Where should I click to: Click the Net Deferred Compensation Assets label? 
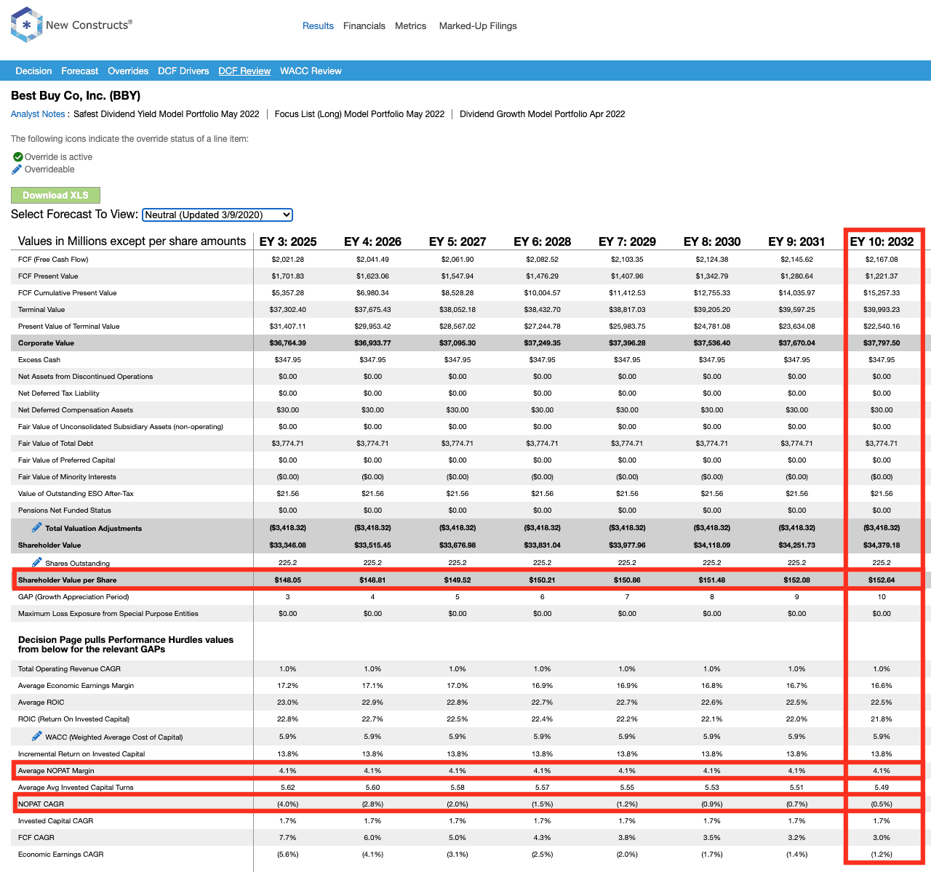[x=76, y=410]
